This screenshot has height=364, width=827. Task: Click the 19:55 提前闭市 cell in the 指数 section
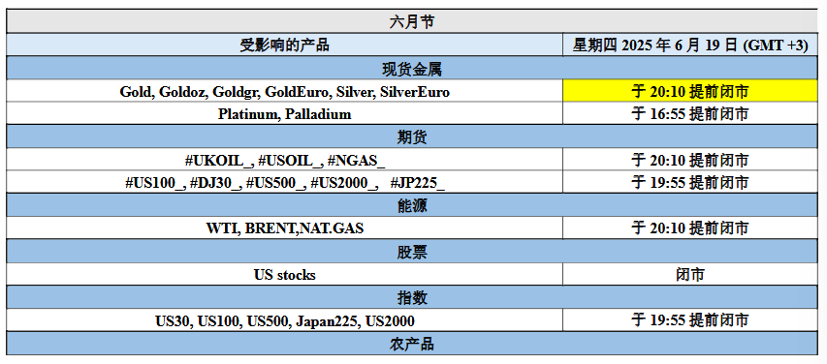coord(690,320)
